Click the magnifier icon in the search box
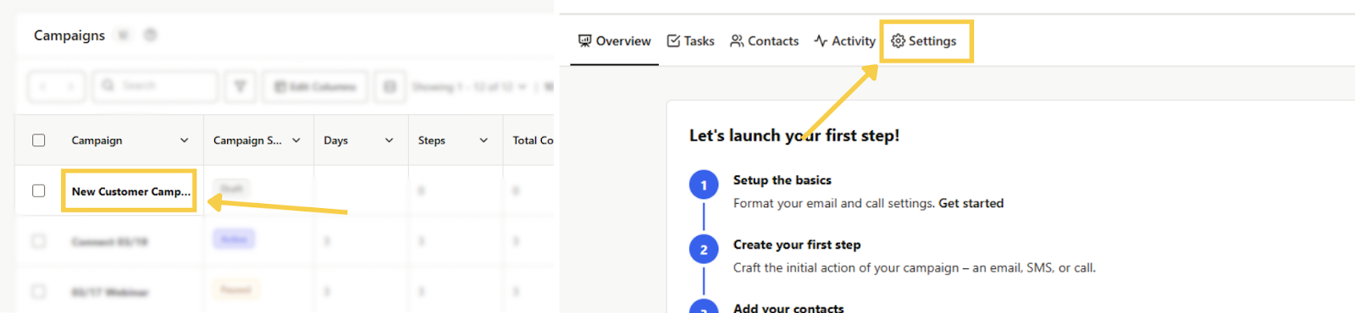This screenshot has height=313, width=1355. coord(108,85)
